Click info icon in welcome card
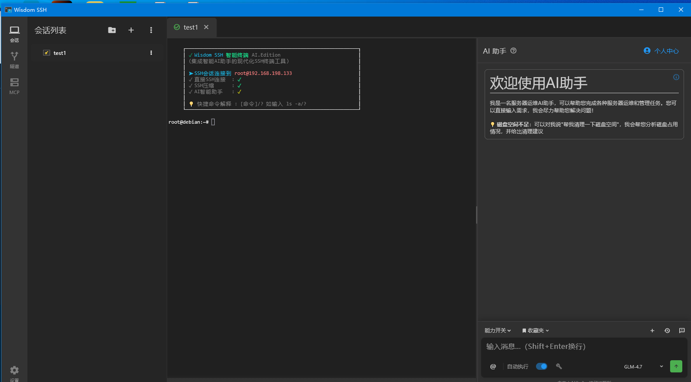This screenshot has height=382, width=691. 676,77
